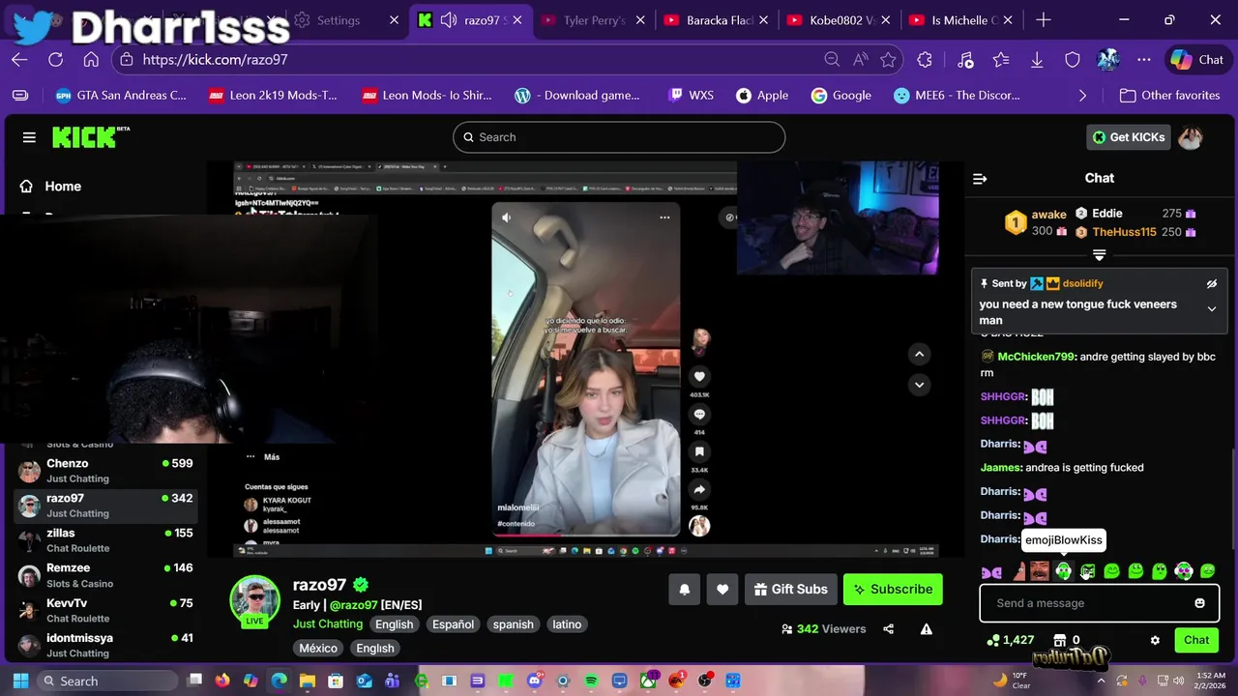1238x696 pixels.
Task: Follow razo97 with the heart button
Action: pyautogui.click(x=722, y=590)
